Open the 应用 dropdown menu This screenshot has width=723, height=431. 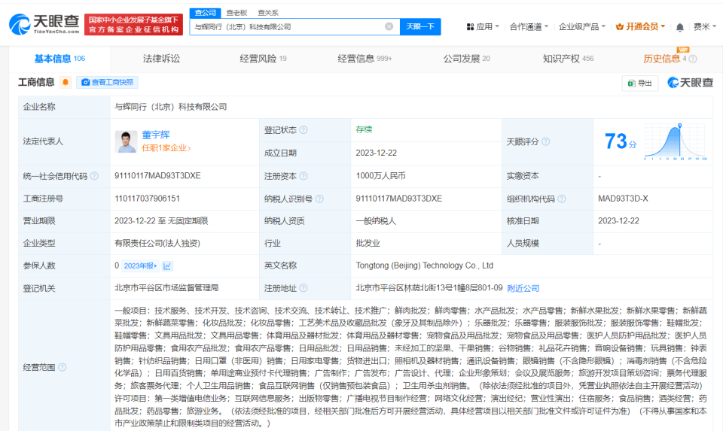tap(484, 27)
